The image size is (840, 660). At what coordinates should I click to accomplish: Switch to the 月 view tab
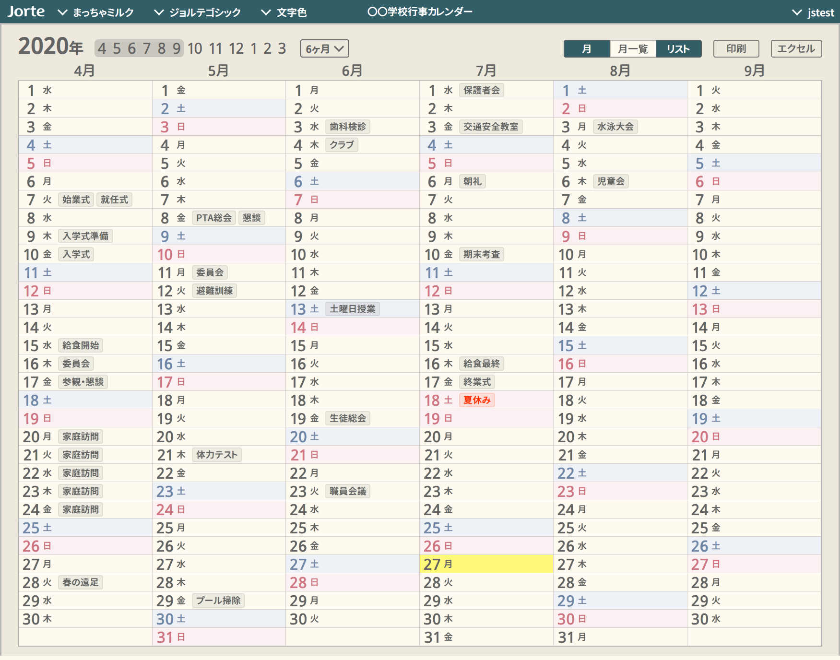587,48
